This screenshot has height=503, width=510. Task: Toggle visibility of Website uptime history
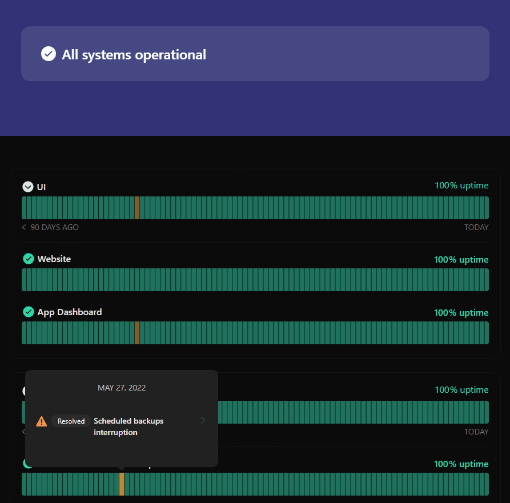click(x=28, y=259)
